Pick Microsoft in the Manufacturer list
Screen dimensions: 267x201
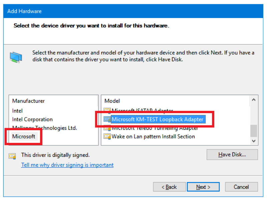pyautogui.click(x=24, y=137)
